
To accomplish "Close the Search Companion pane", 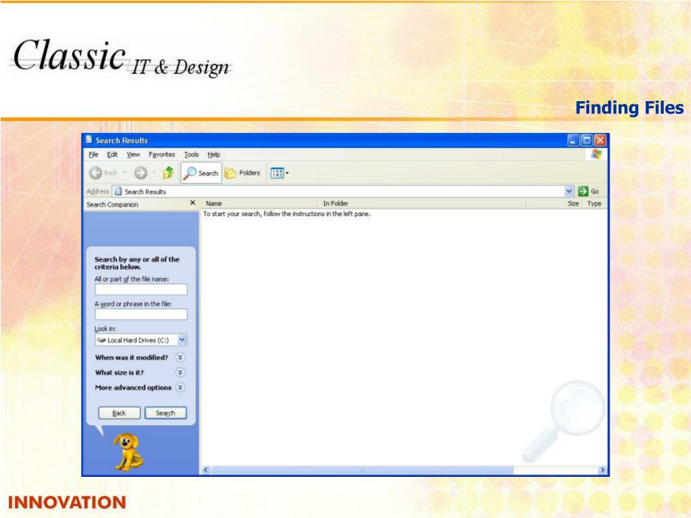I will coord(192,202).
